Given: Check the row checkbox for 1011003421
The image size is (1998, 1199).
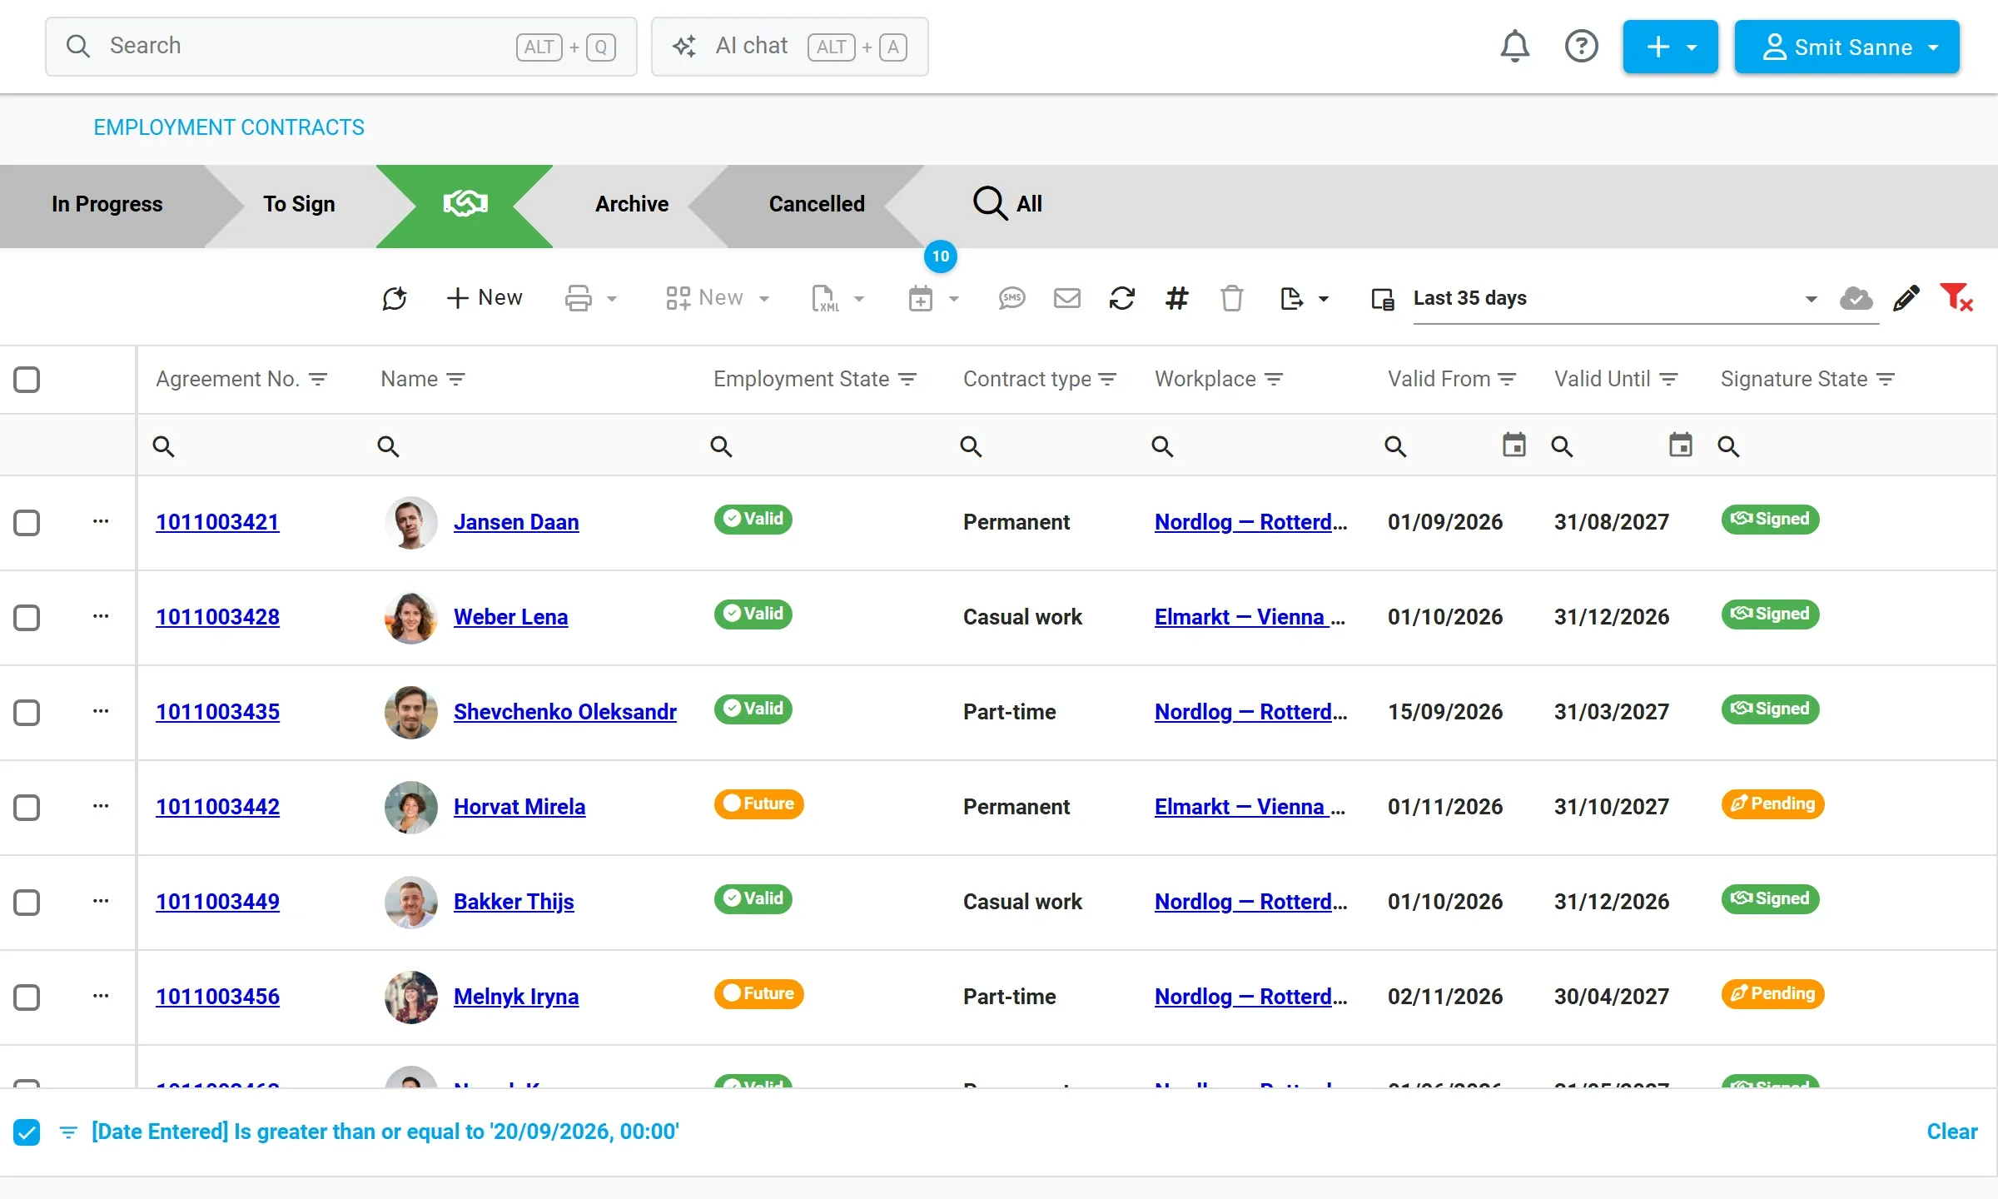Looking at the screenshot, I should [x=27, y=523].
